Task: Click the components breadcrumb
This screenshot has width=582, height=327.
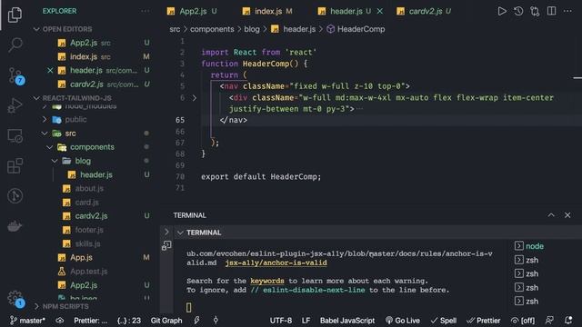Action: [212, 29]
